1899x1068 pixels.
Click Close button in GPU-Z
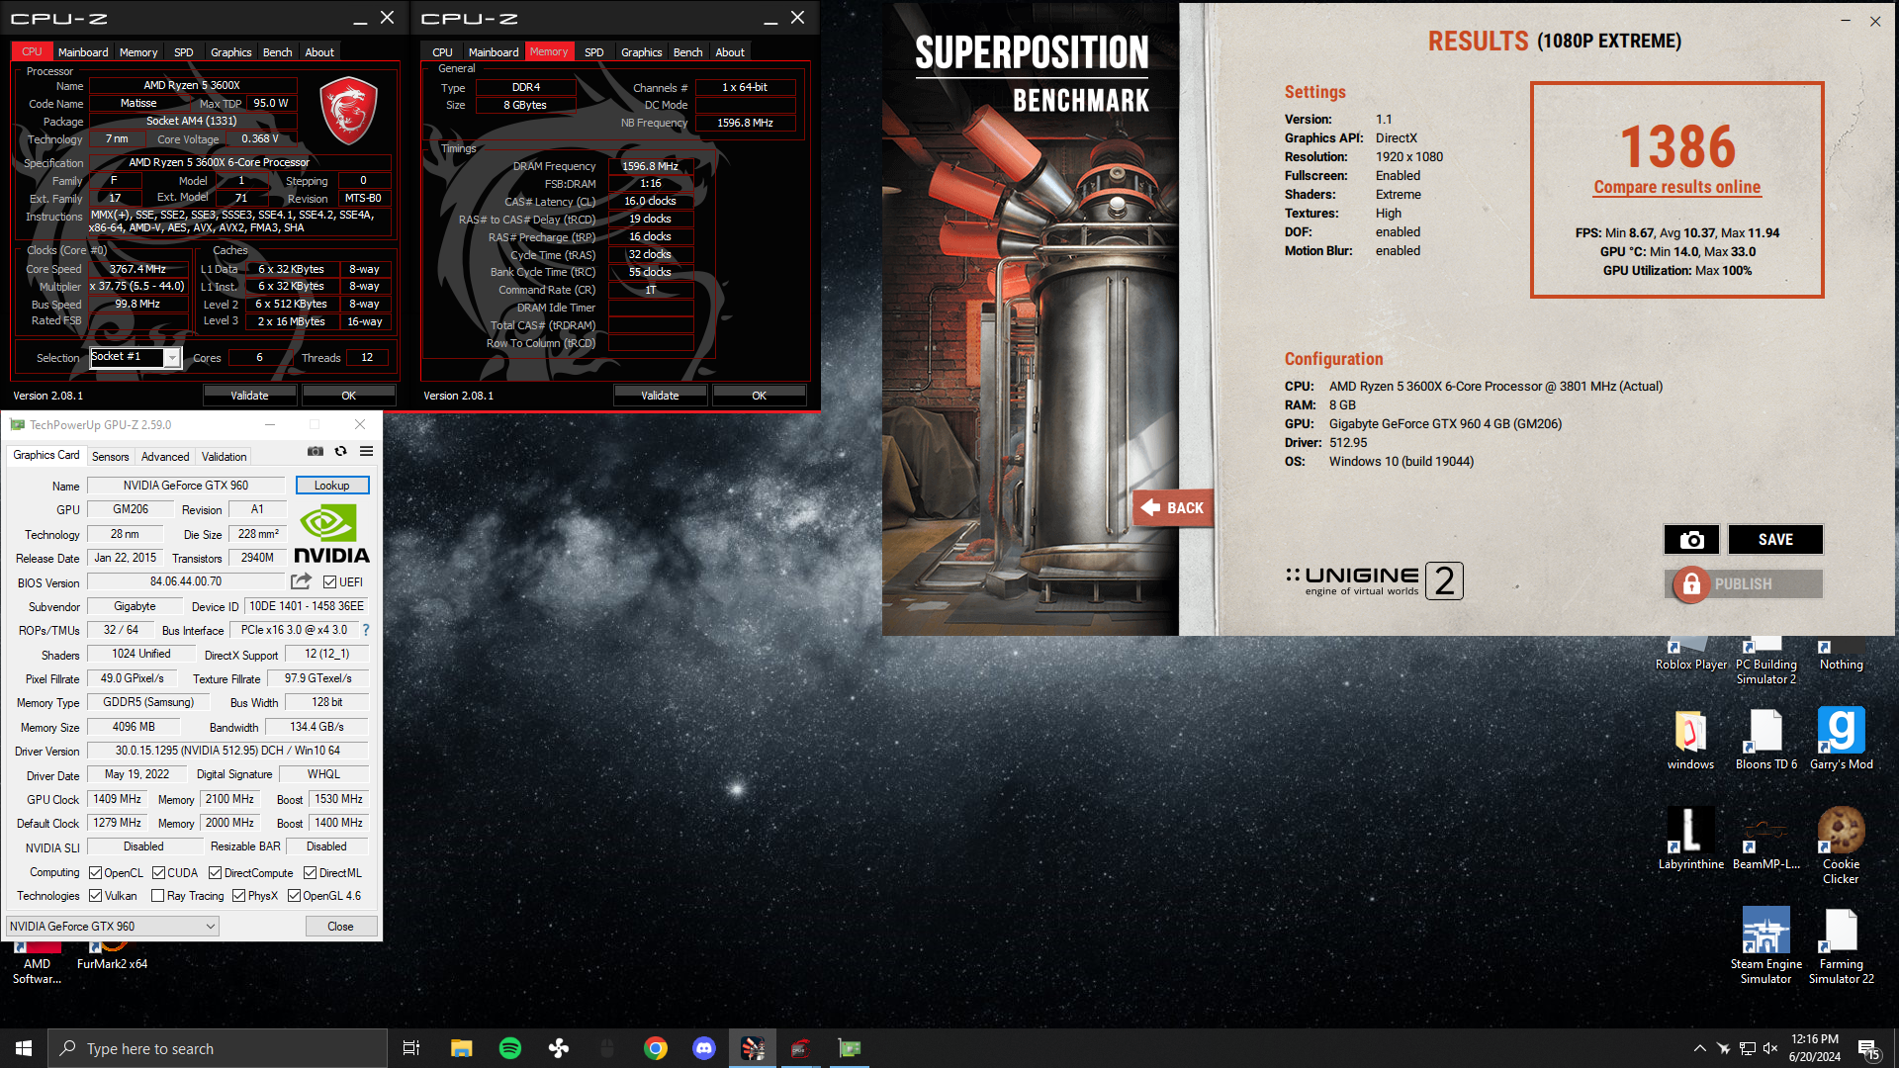point(340,927)
